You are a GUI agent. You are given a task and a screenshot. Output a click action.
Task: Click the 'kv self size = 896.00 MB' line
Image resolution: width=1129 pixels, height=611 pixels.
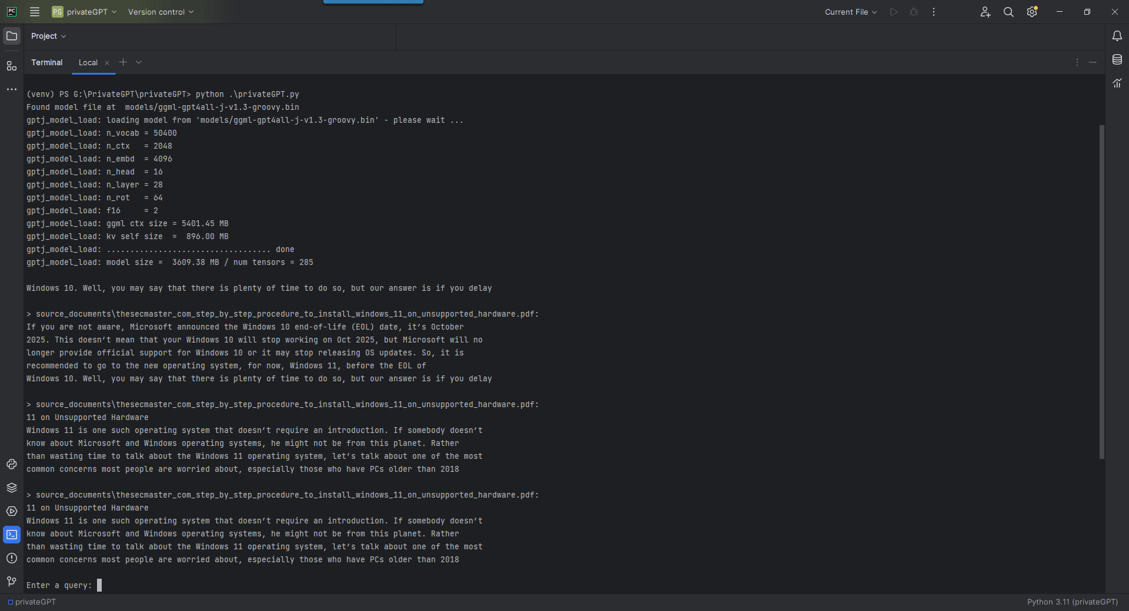click(128, 236)
